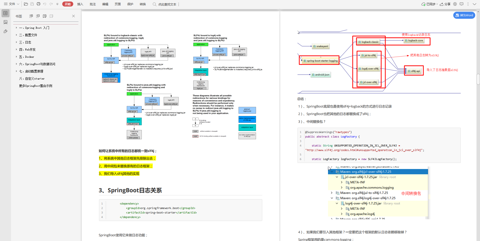
Task: Undo the last action
Action: [45, 4]
